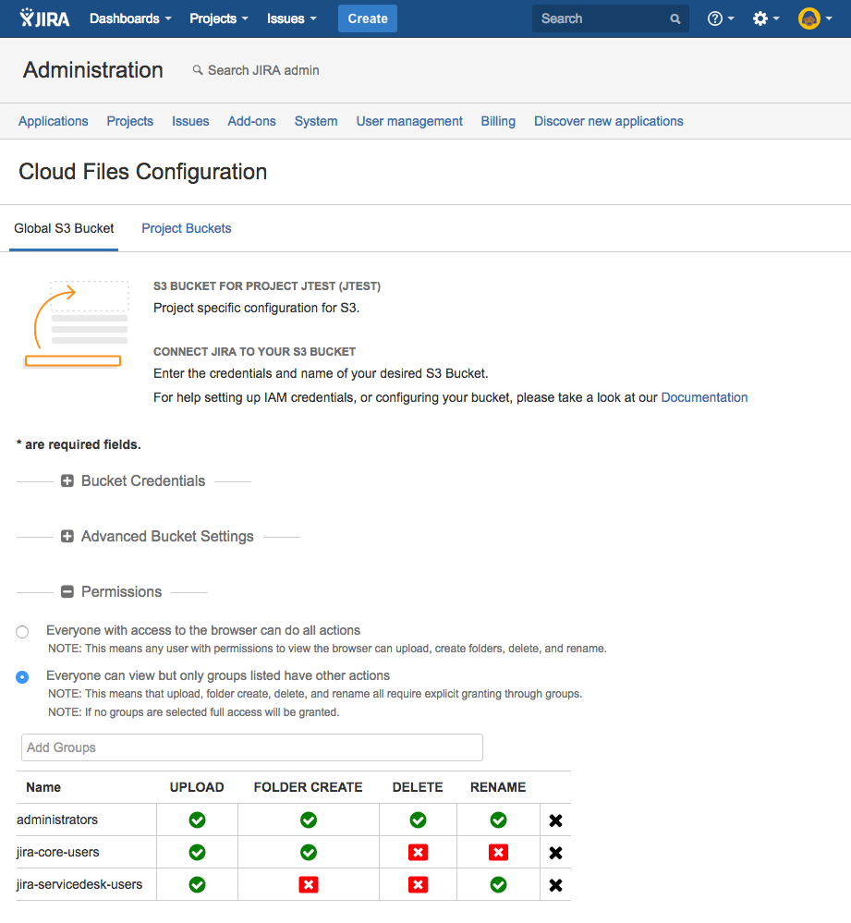Enable FOLDER CREATE for jira-servicedesk-users
The image size is (851, 923).
[309, 885]
